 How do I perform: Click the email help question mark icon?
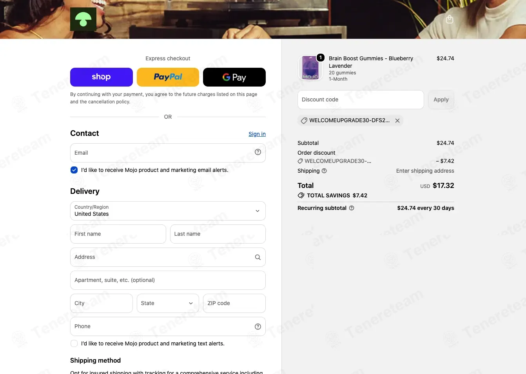coord(258,152)
